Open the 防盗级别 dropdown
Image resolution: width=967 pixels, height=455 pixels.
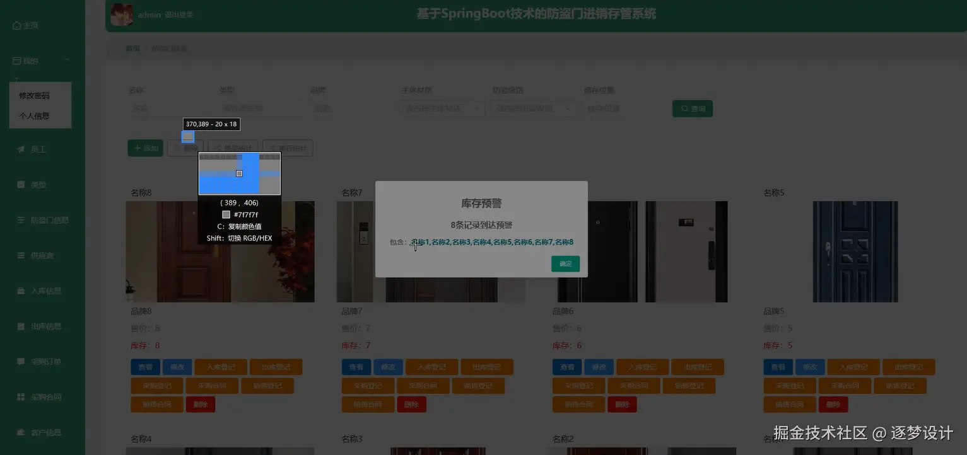532,108
